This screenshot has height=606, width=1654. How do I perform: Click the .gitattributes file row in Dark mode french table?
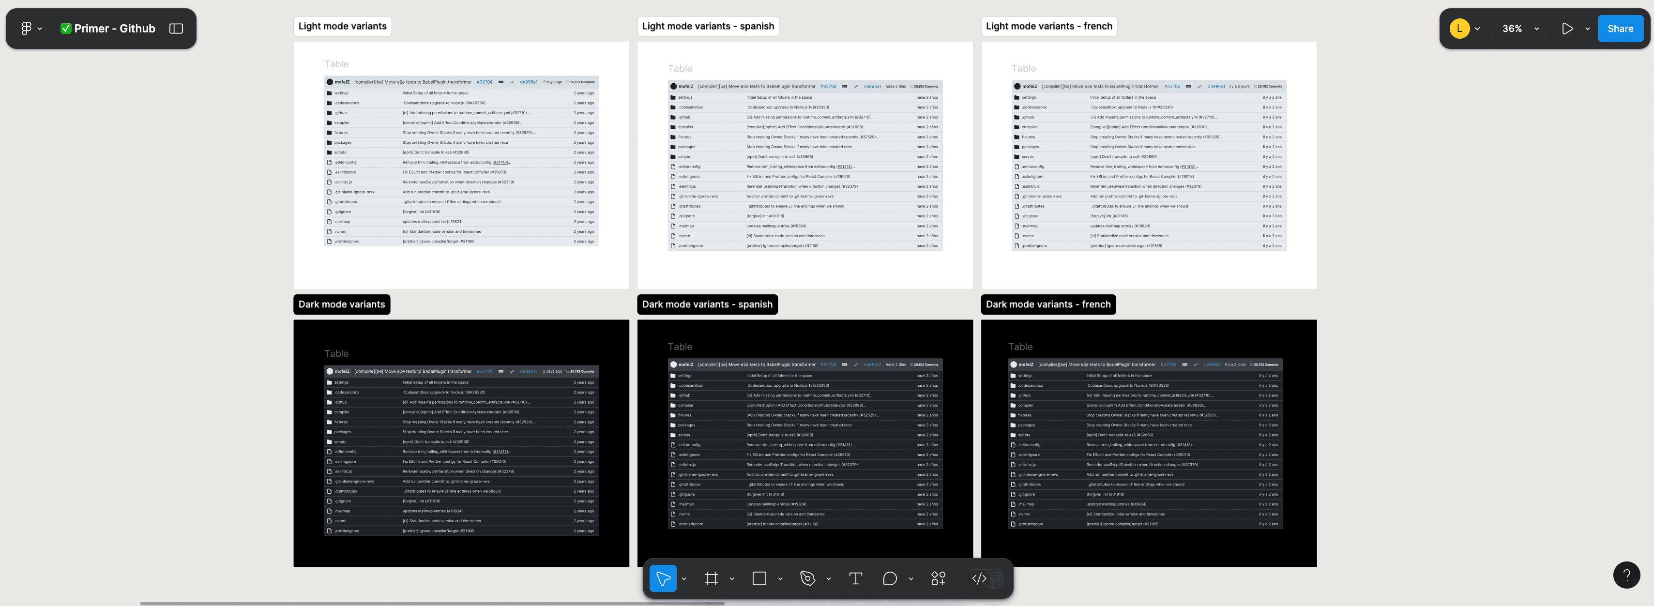click(1145, 485)
